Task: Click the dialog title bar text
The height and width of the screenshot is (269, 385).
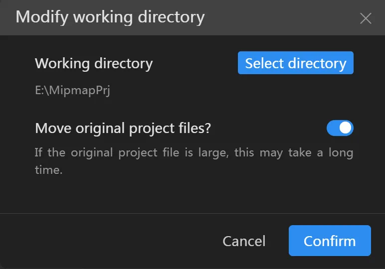Action: (x=110, y=17)
